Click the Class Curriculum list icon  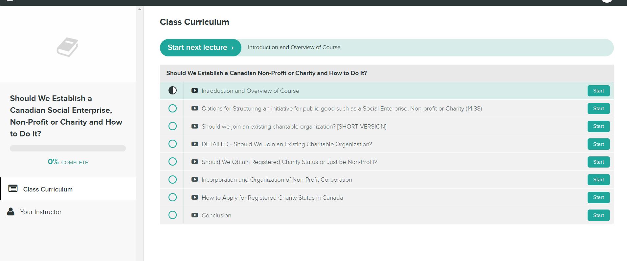(13, 189)
